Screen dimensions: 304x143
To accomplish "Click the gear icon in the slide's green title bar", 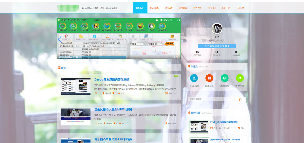I will (x=162, y=20).
